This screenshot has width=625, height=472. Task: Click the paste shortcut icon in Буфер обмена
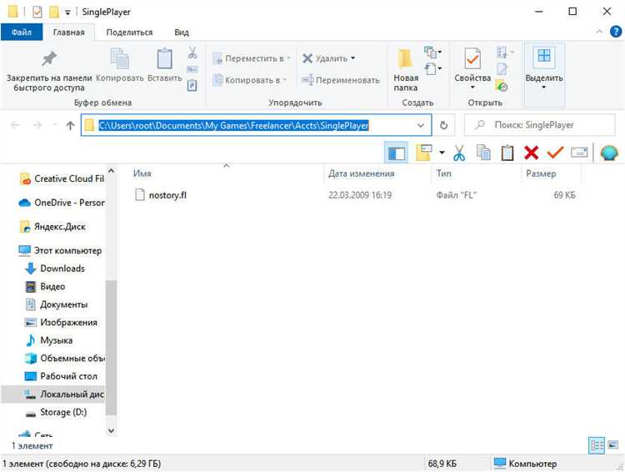[x=192, y=85]
